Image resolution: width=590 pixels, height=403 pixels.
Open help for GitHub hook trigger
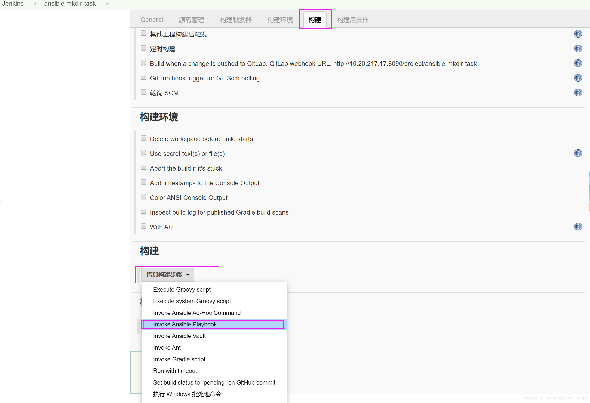(x=578, y=78)
